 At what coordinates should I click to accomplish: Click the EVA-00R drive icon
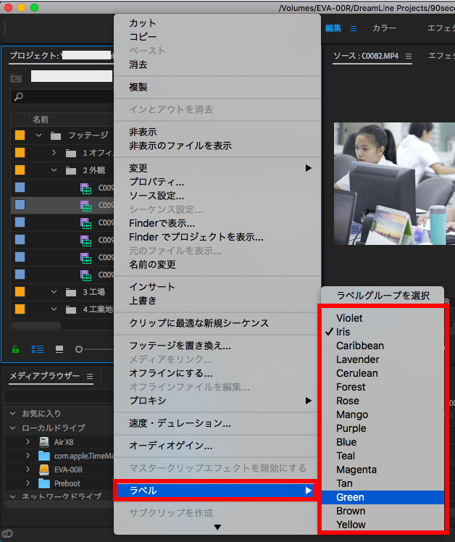pos(44,470)
